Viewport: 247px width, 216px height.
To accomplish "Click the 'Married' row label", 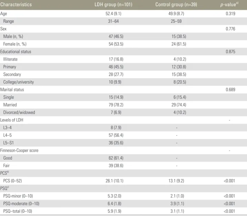I will pyautogui.click(x=10, y=105).
